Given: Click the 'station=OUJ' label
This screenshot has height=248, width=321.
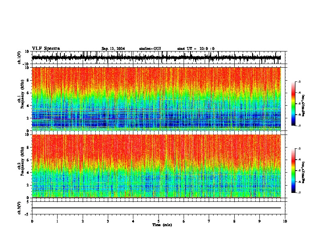Looking at the screenshot, I should coord(150,49).
